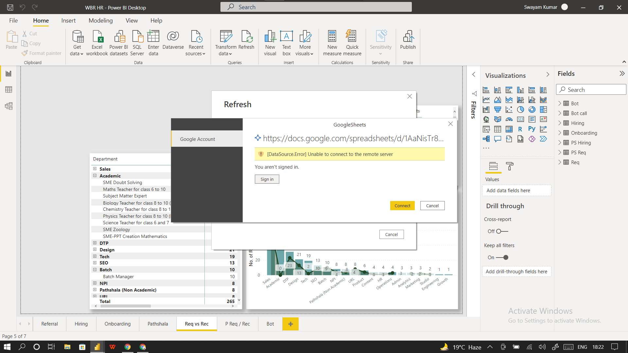Add a new report page
The height and width of the screenshot is (353, 628).
coord(290,324)
